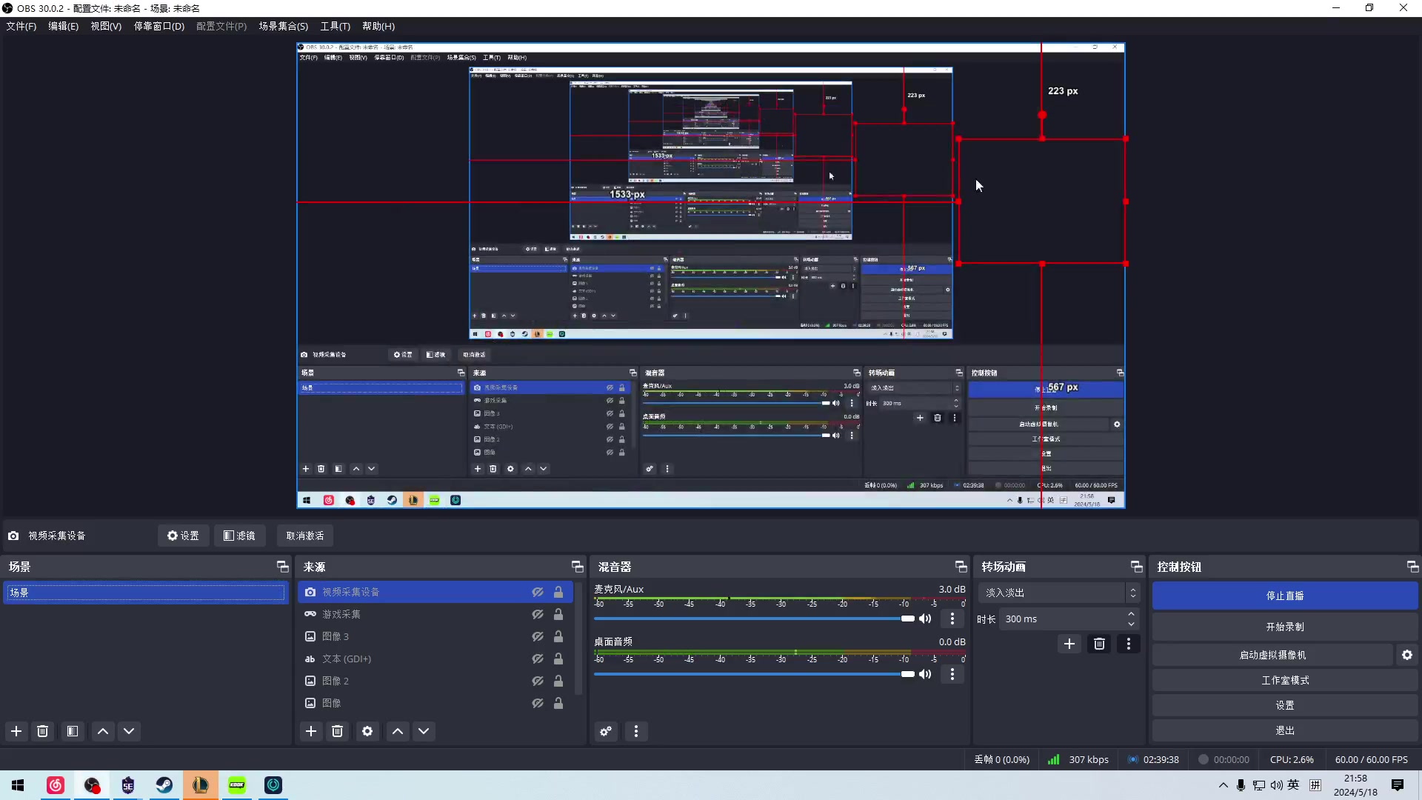
Task: Open 桌面音频 three-dot options menu
Action: [x=952, y=674]
